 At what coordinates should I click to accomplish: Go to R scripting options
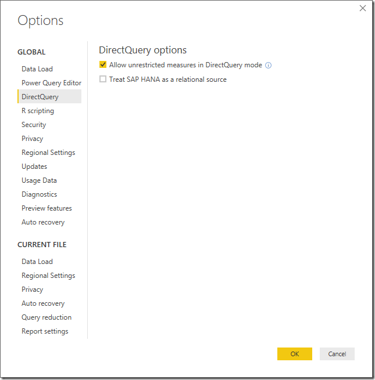38,111
